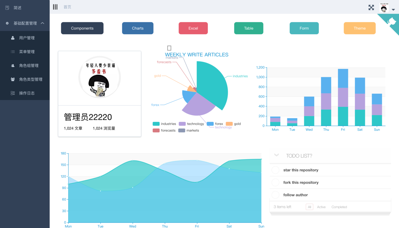Open the GitHub corner cat icon
399x228 pixels.
coord(392,22)
